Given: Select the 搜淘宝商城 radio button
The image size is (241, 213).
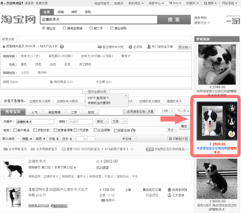Looking at the screenshot, I should click(x=64, y=28).
